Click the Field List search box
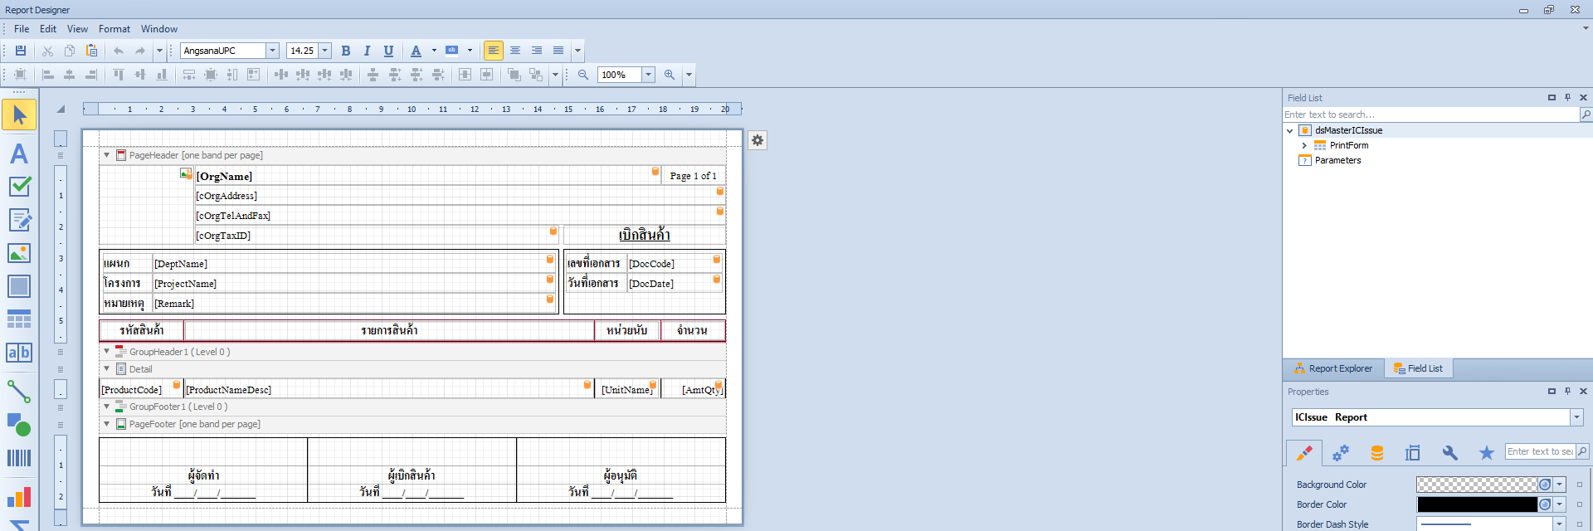The height and width of the screenshot is (531, 1593). 1430,114
